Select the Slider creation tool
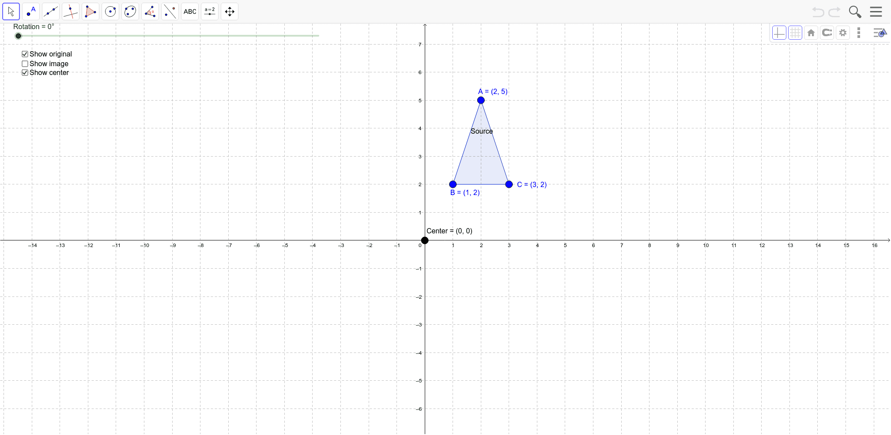Viewport: 891px width, 435px height. pos(209,11)
